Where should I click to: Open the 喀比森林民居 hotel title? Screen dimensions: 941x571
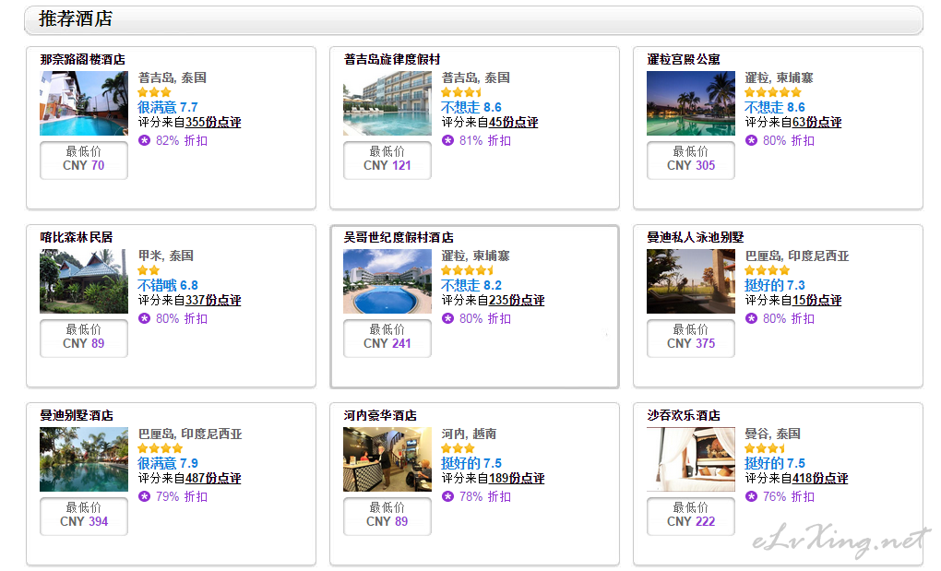77,237
